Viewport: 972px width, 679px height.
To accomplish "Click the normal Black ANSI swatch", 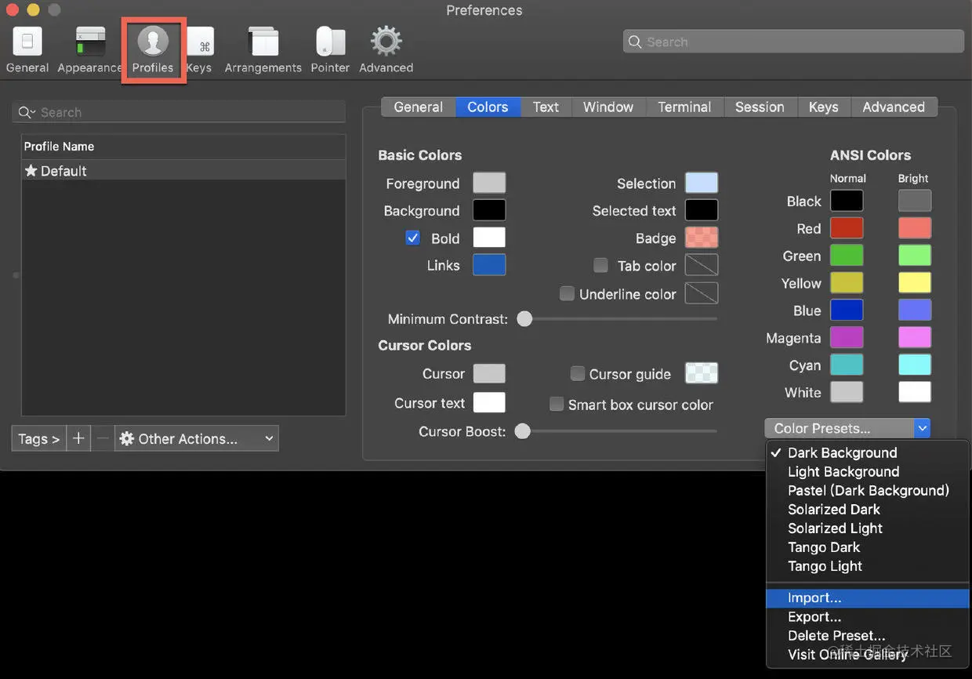I will click(x=847, y=201).
